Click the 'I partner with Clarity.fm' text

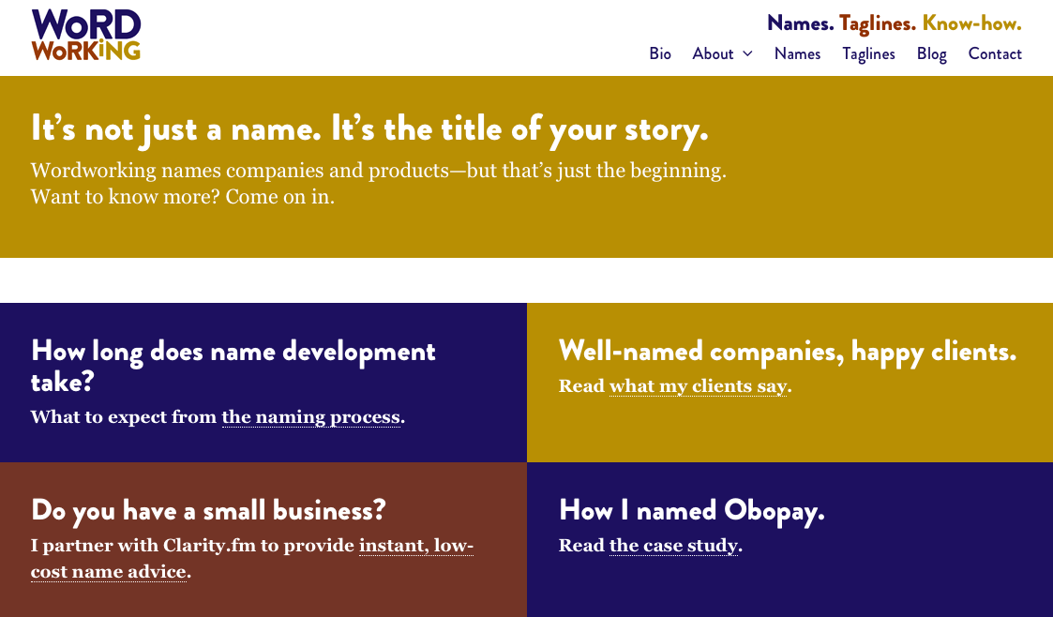tap(192, 546)
